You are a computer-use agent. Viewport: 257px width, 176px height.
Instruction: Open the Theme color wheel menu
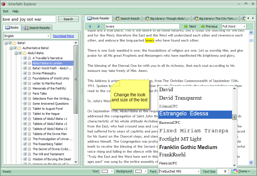tap(241, 171)
